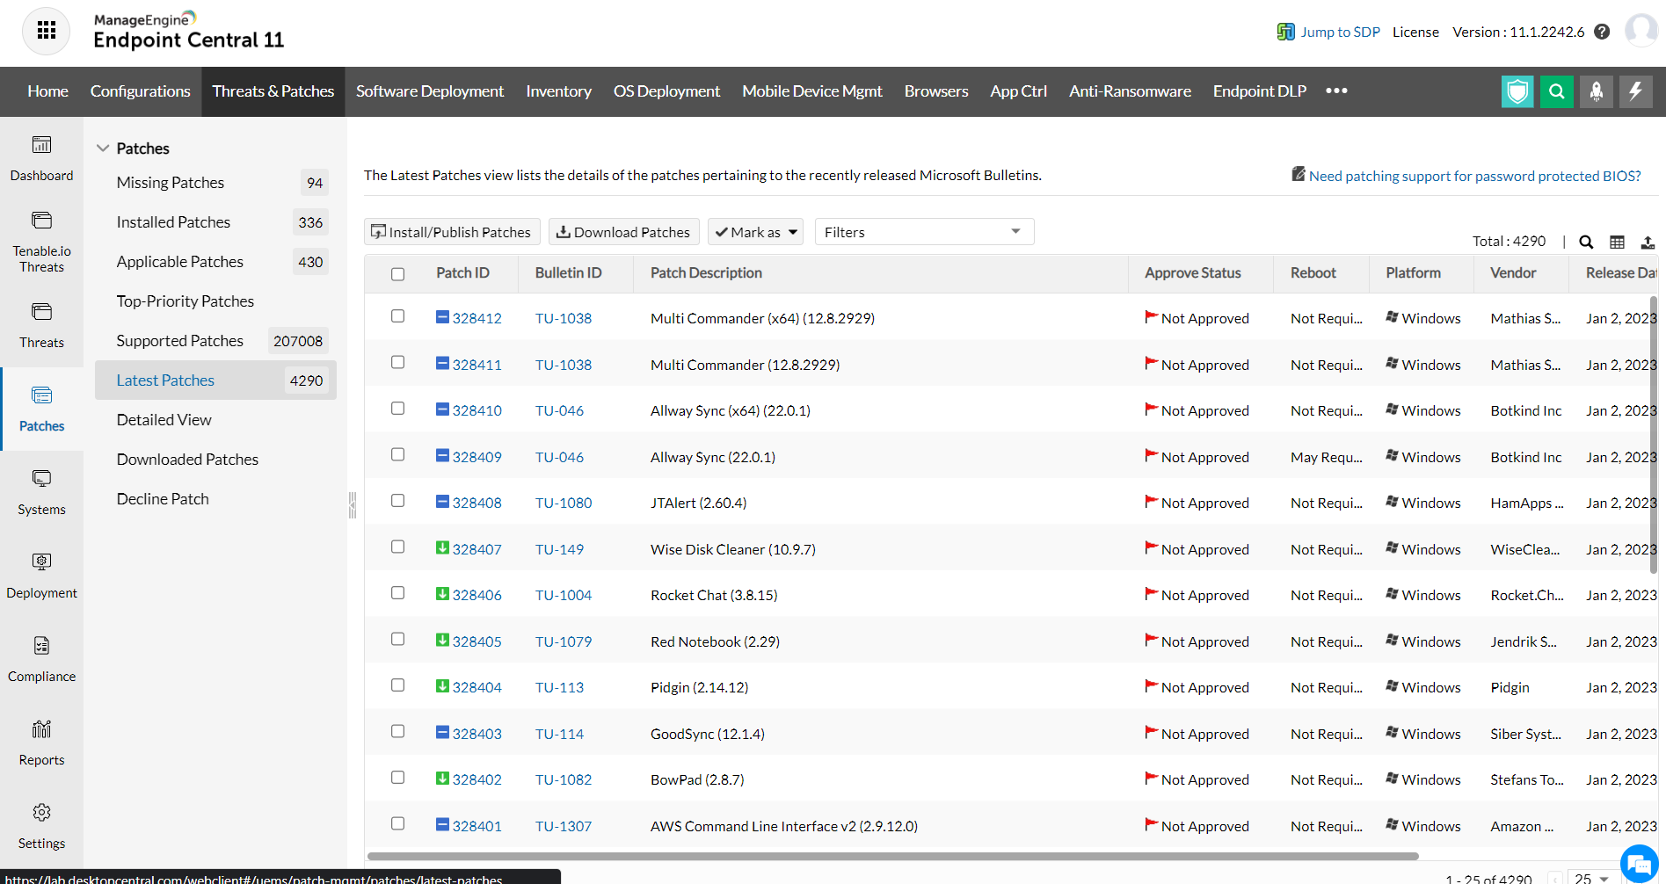Click the lightning bolt quick actions icon
Screen dimensions: 1666x884
(x=1636, y=91)
